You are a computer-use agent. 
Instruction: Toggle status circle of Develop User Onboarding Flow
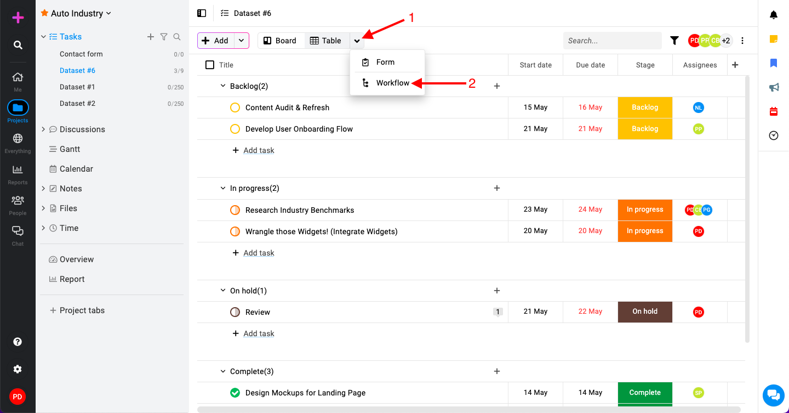(x=235, y=129)
